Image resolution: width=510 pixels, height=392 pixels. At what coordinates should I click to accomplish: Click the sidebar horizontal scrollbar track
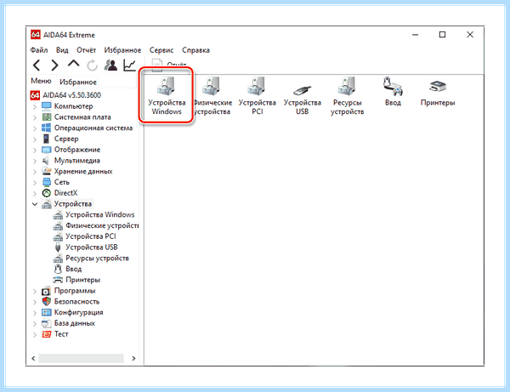(x=82, y=359)
